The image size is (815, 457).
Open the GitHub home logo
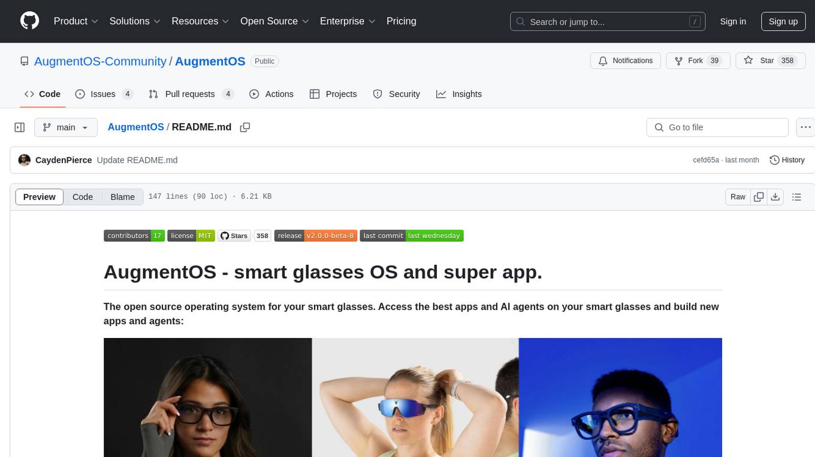tap(30, 21)
